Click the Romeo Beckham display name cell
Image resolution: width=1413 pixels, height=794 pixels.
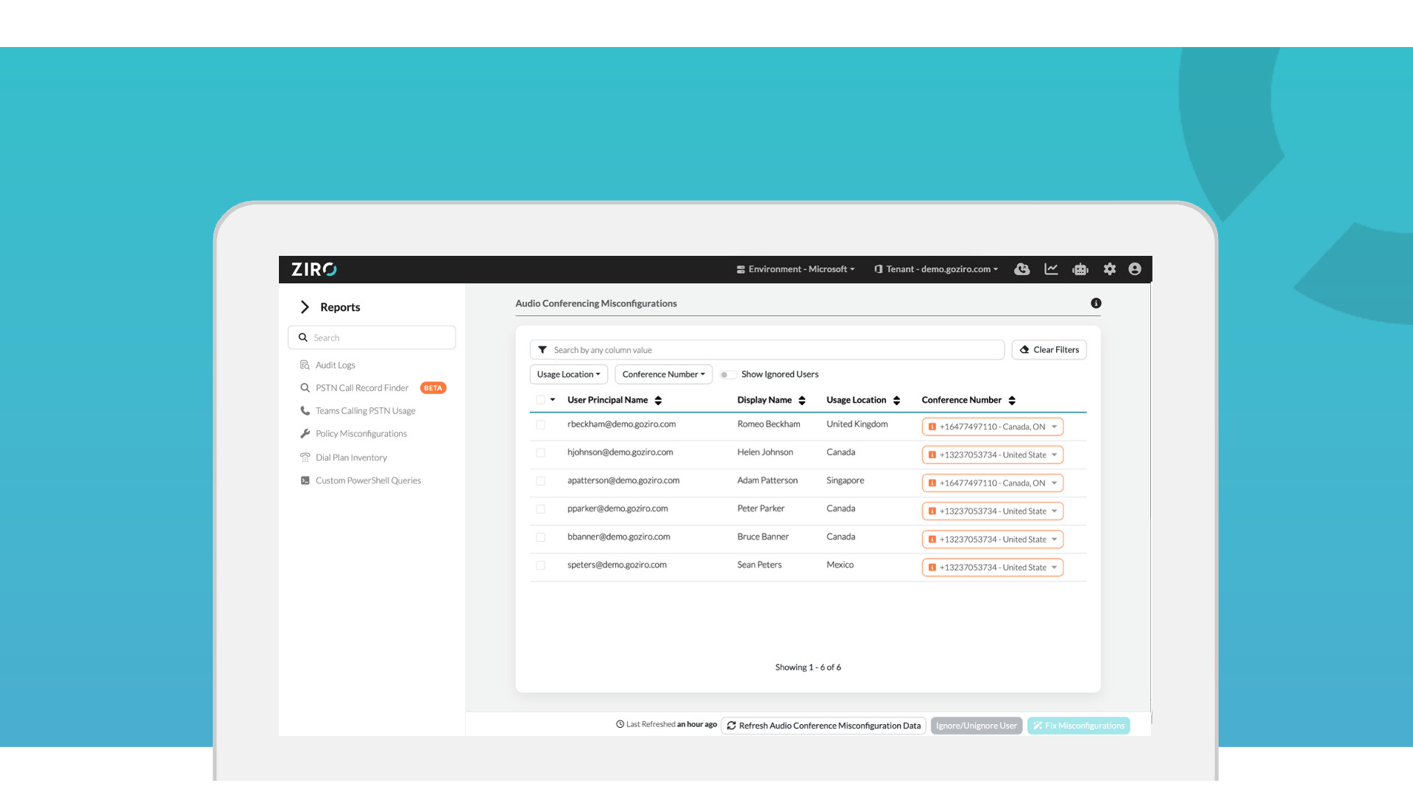[x=768, y=424]
